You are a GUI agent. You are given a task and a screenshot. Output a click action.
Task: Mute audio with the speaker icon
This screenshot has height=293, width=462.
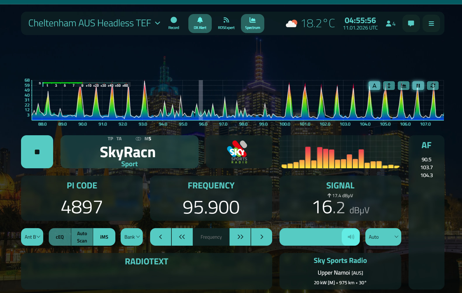click(351, 237)
